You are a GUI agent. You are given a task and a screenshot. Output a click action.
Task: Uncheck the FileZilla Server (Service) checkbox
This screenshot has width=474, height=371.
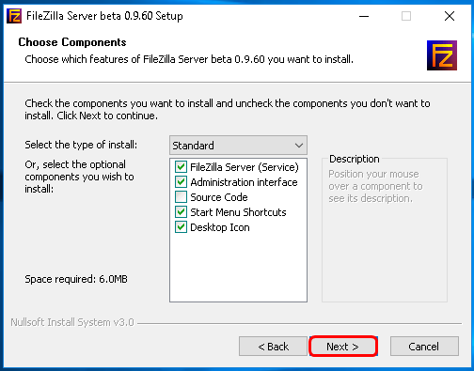tap(181, 167)
